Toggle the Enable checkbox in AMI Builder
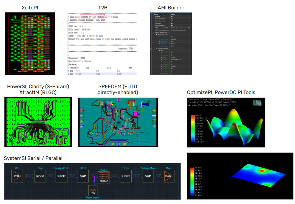295x204 pixels. click(172, 16)
